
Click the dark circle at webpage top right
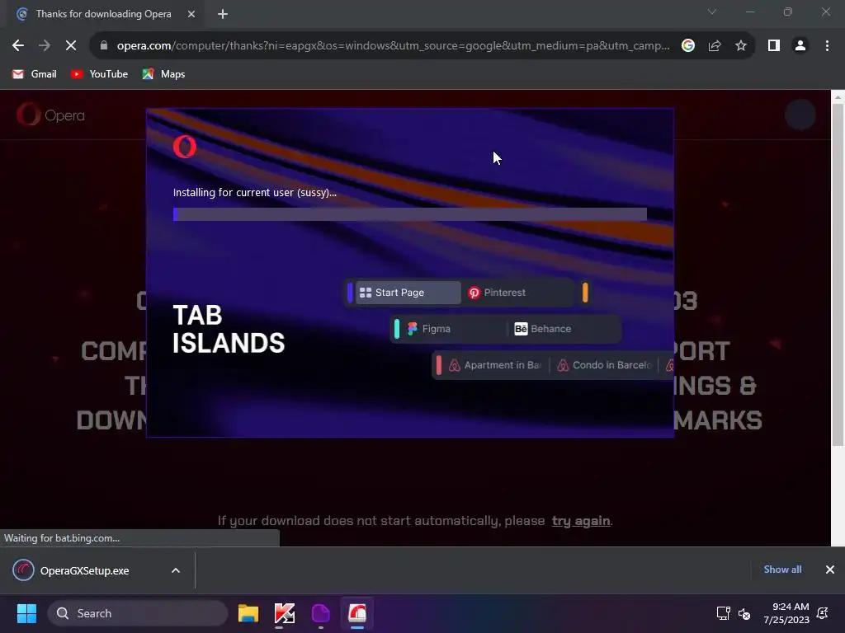click(800, 114)
